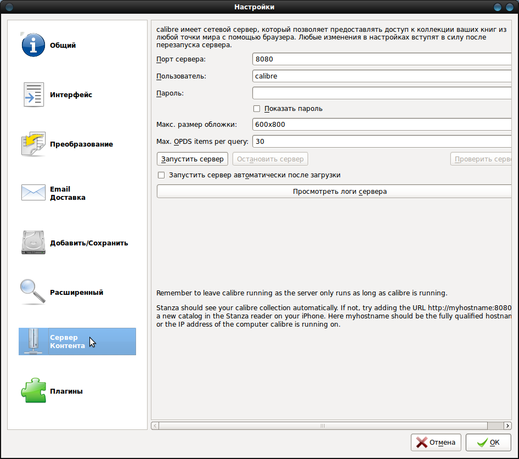Click the Stanza URL help paragraph
The width and height of the screenshot is (519, 459).
334,316
